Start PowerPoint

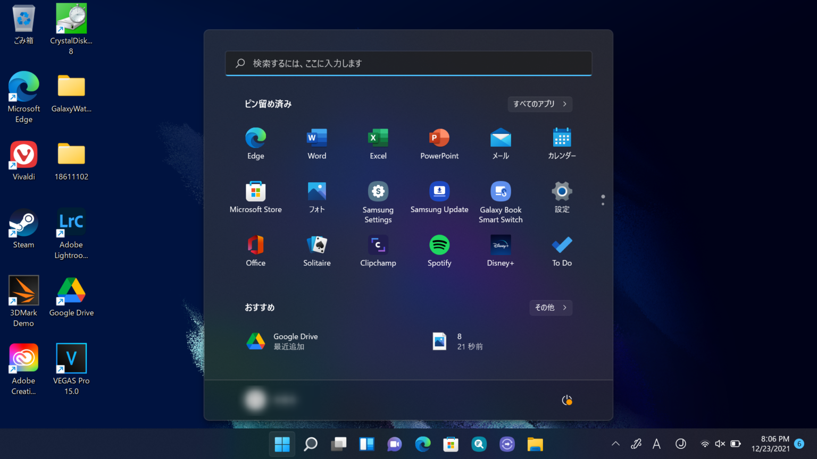pyautogui.click(x=439, y=143)
